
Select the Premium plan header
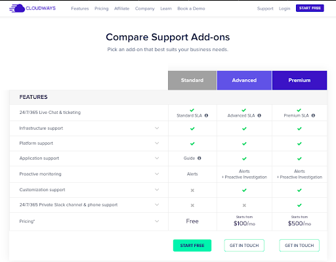[299, 80]
